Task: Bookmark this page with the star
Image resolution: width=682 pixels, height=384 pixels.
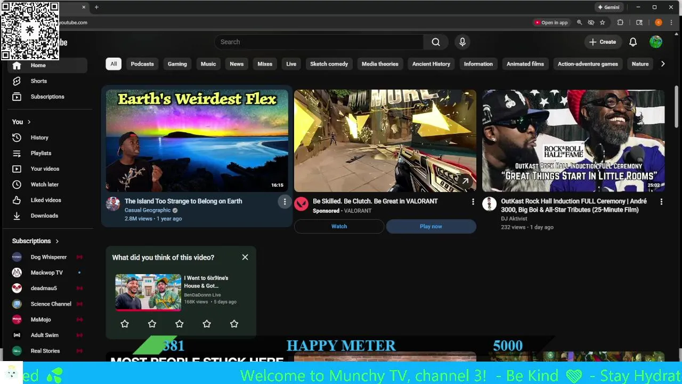Action: (x=603, y=22)
